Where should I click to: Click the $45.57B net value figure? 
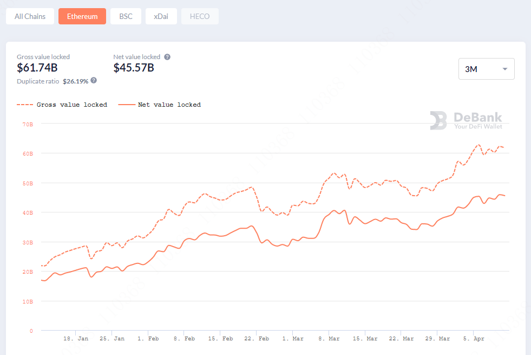pos(134,68)
